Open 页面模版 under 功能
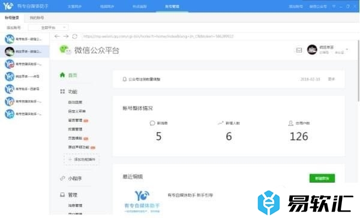The height and width of the screenshot is (218, 360). [x=75, y=138]
